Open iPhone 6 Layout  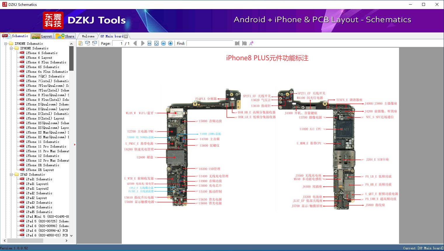(39, 58)
